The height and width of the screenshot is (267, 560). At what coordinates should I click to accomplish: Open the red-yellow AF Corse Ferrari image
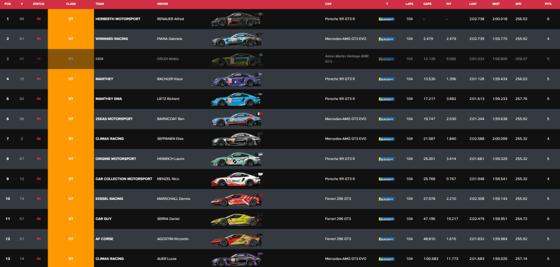tap(237, 239)
